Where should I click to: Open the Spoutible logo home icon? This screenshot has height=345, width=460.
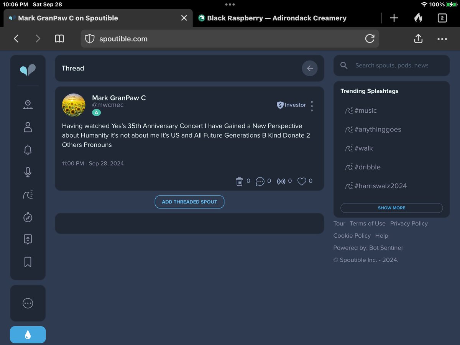click(28, 70)
